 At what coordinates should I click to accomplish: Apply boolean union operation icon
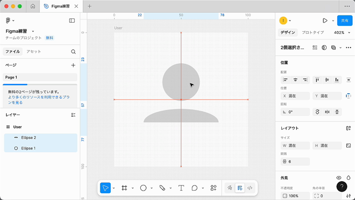point(333,48)
